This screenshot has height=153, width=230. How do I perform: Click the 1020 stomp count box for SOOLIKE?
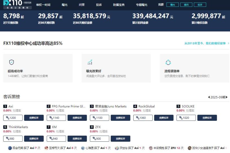click(186, 118)
